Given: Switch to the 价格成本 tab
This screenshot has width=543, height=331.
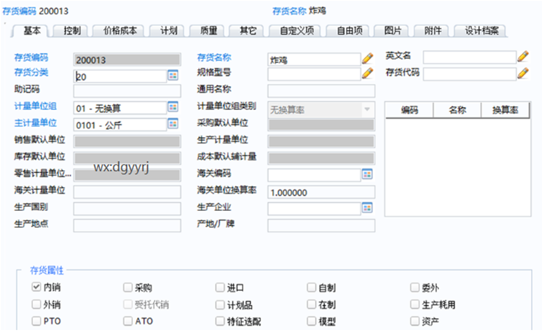Looking at the screenshot, I should point(121,30).
